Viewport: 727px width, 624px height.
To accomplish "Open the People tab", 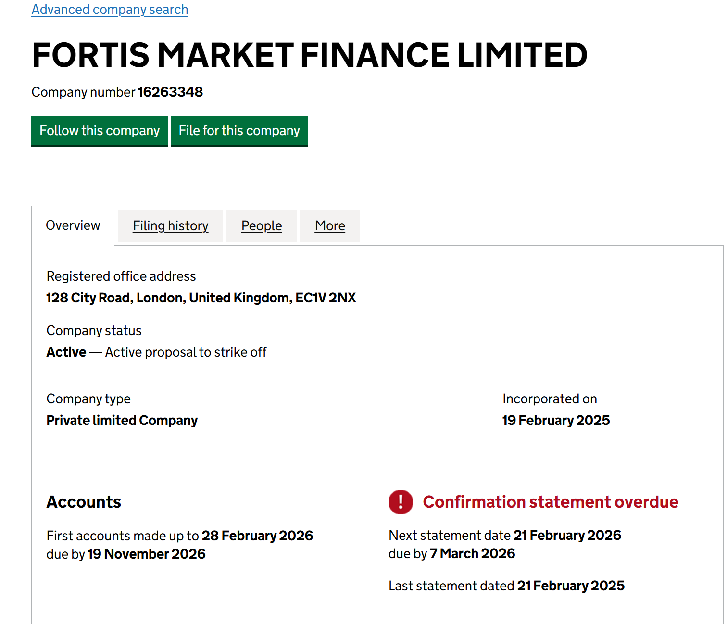I will 262,225.
